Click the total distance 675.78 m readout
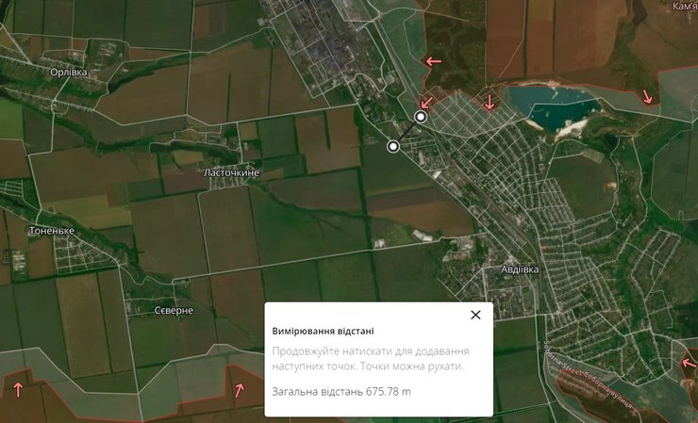698x423 pixels. [342, 391]
